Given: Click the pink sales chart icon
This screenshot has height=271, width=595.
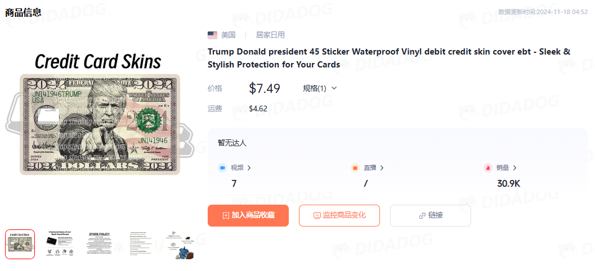Looking at the screenshot, I should 487,168.
